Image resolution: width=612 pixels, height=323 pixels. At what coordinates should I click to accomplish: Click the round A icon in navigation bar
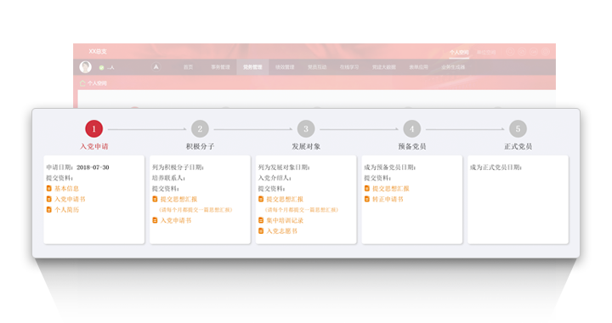(156, 67)
